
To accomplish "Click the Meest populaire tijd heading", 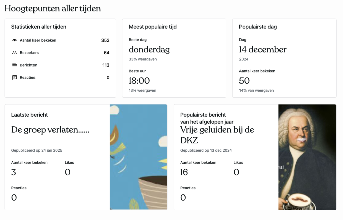I will click(x=152, y=27).
